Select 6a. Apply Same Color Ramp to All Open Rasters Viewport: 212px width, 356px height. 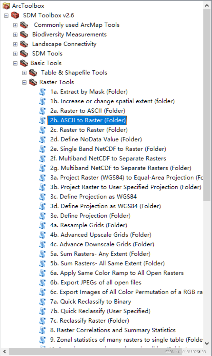(117, 273)
